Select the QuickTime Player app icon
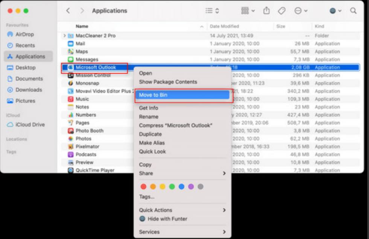369x239 pixels. pyautogui.click(x=71, y=170)
